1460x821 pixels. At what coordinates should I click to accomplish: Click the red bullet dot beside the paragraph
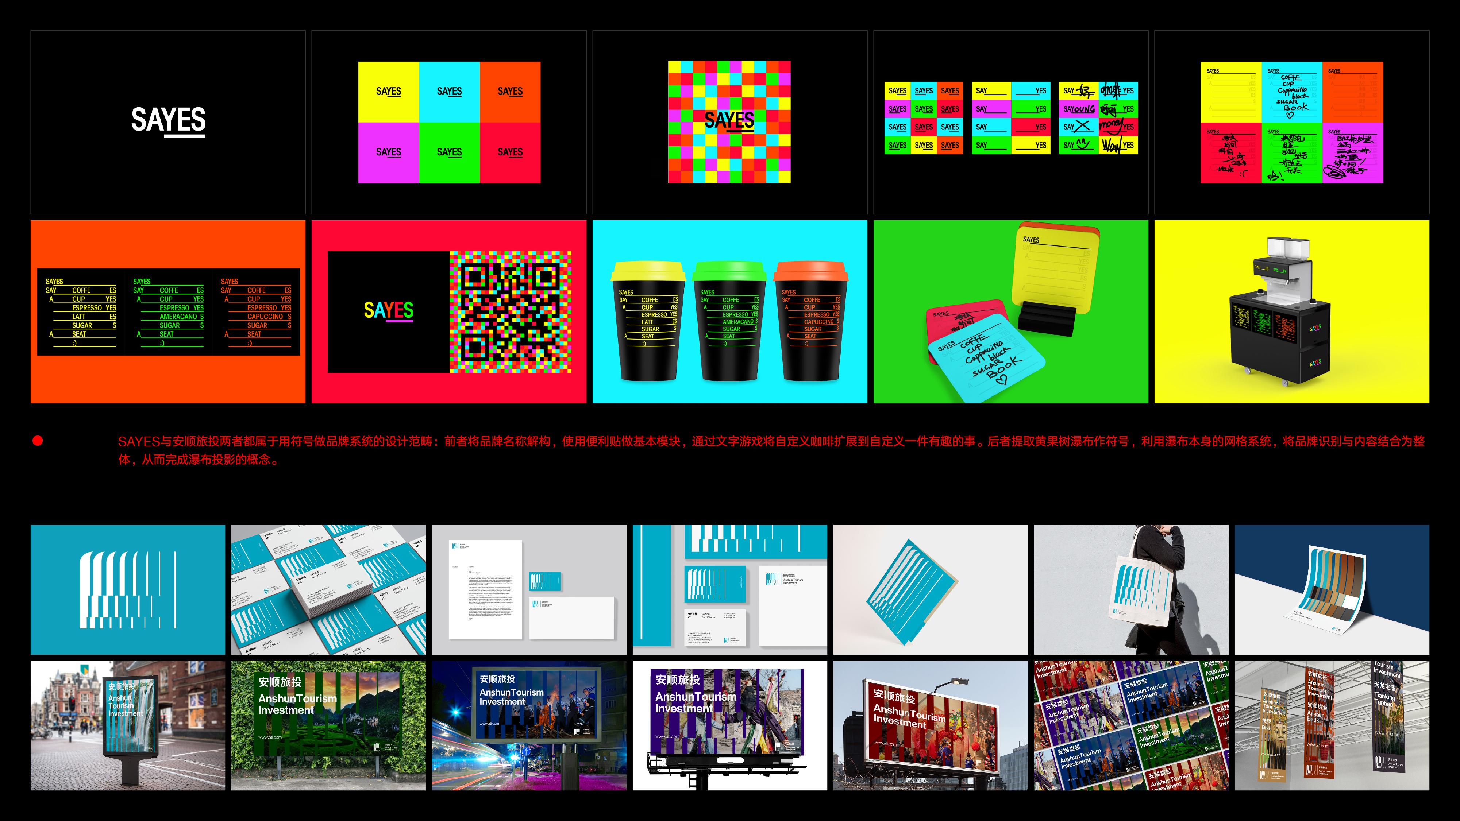tap(38, 441)
